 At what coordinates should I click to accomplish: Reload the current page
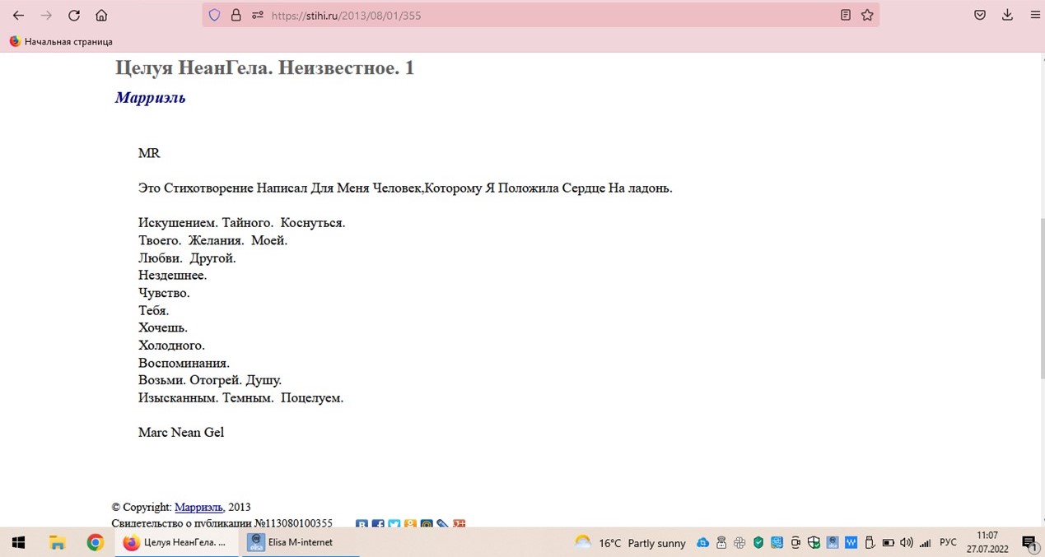74,15
